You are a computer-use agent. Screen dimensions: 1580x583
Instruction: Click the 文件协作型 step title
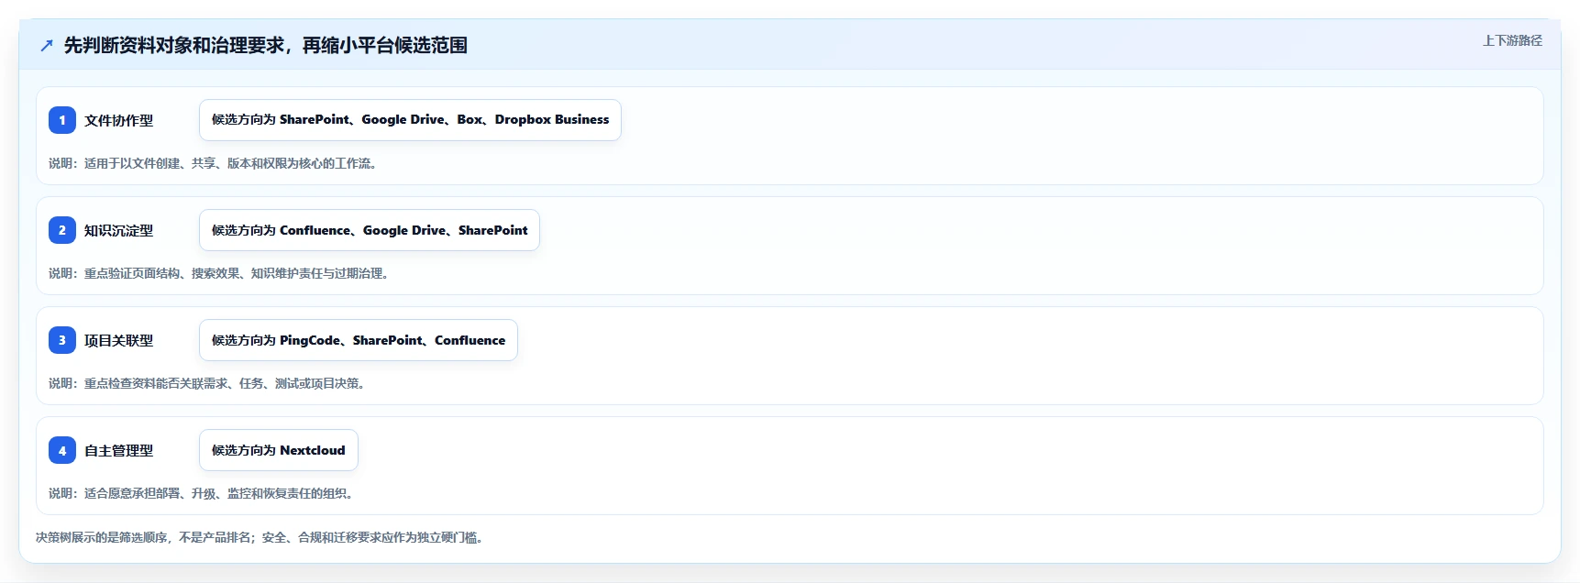tap(119, 120)
